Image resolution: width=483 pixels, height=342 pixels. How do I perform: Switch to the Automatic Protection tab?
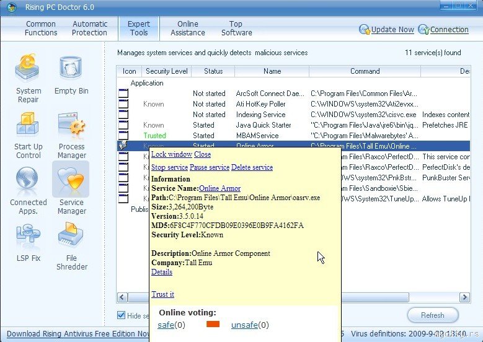pos(89,28)
